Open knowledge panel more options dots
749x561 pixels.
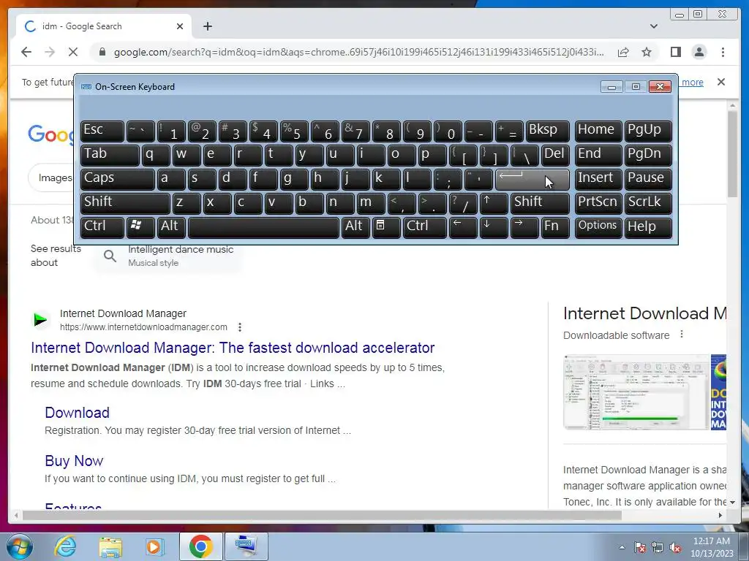coord(682,335)
